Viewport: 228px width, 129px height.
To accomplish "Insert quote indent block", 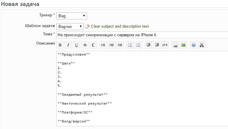I will 148,45.
